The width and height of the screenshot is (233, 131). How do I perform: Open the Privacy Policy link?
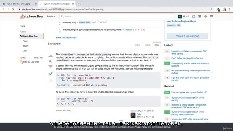click(141, 127)
